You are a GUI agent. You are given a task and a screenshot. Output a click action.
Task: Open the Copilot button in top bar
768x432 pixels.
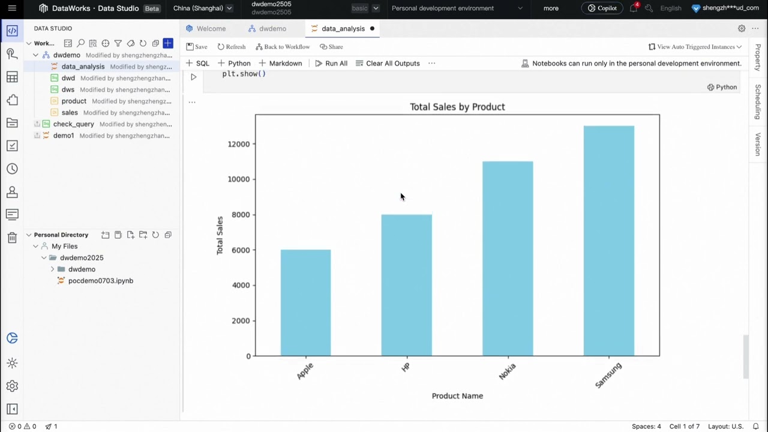pyautogui.click(x=602, y=8)
